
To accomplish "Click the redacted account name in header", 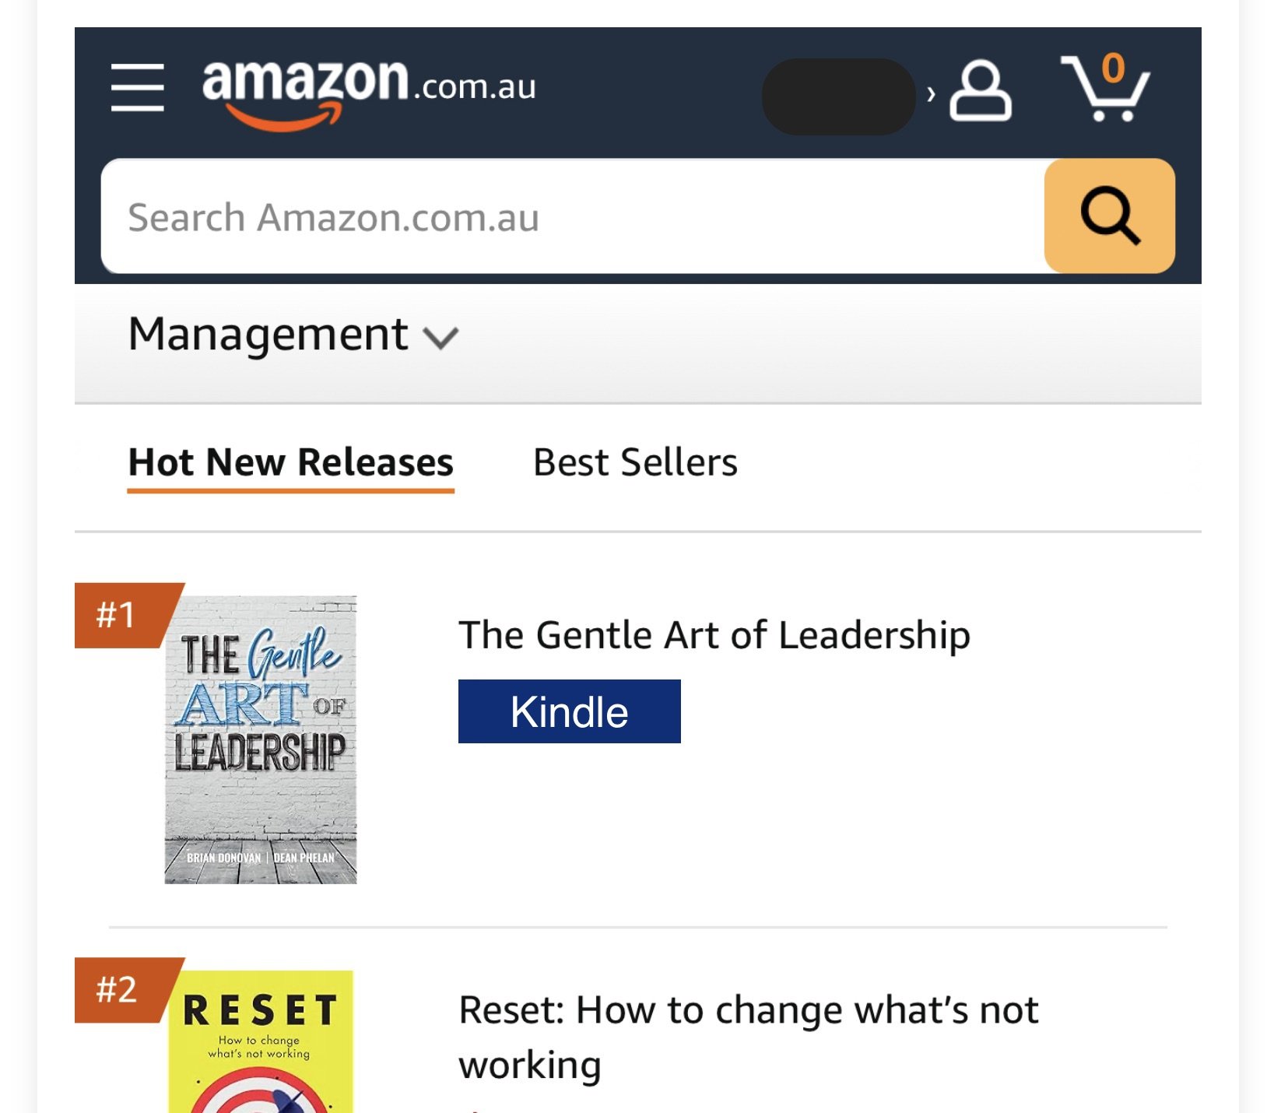I will [838, 97].
